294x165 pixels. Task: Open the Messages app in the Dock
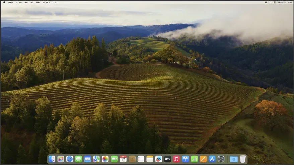(78, 159)
